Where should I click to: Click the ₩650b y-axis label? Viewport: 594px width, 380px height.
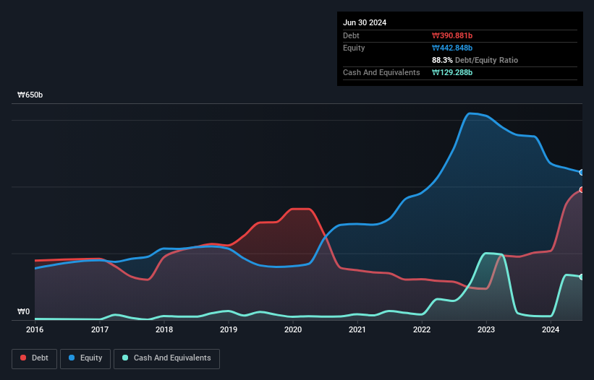pyautogui.click(x=30, y=95)
